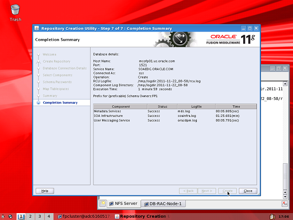Click the 01:25.681(min) time cell

(x=228, y=116)
